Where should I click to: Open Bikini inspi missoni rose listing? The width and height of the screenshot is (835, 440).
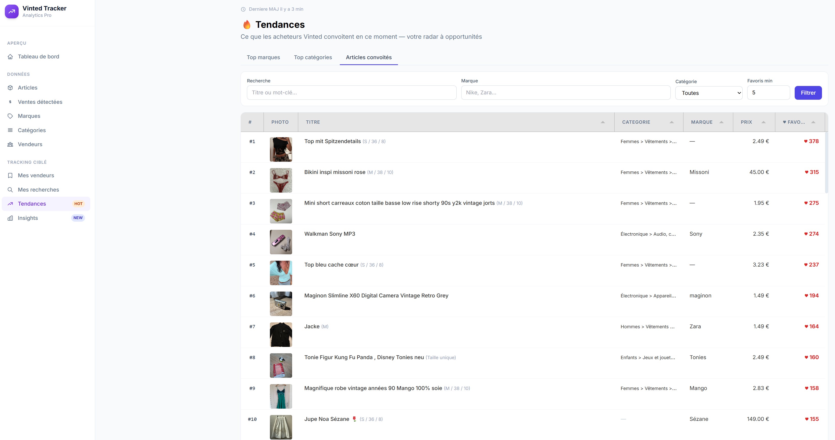(x=335, y=172)
